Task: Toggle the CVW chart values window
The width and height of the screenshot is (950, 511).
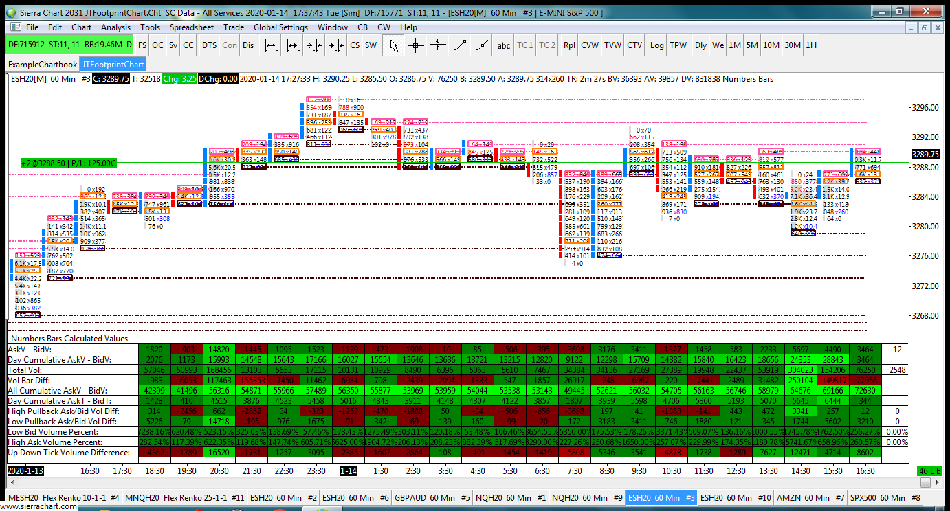Action: (x=590, y=45)
